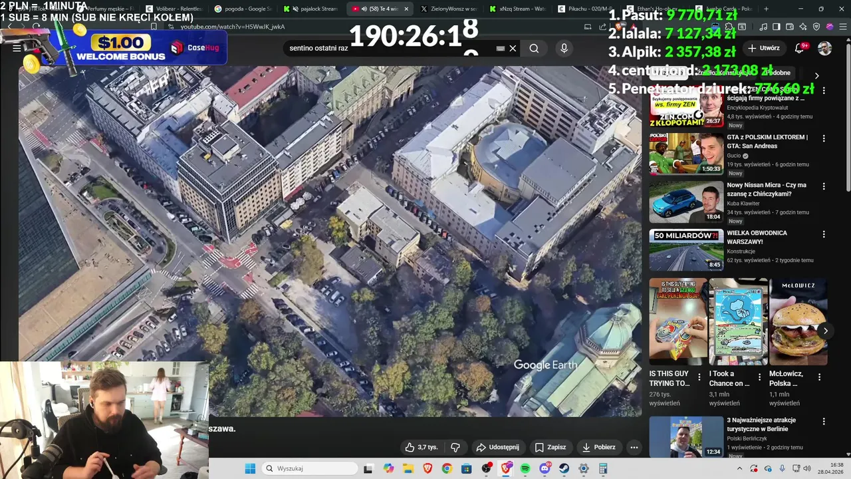
Task: Open Calculator from the taskbar
Action: (x=603, y=468)
